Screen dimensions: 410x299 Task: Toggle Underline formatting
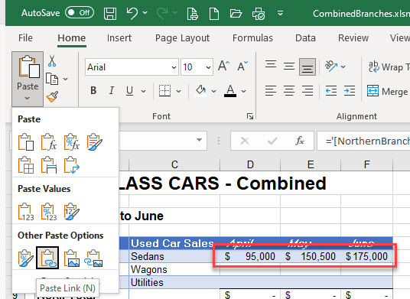click(129, 91)
